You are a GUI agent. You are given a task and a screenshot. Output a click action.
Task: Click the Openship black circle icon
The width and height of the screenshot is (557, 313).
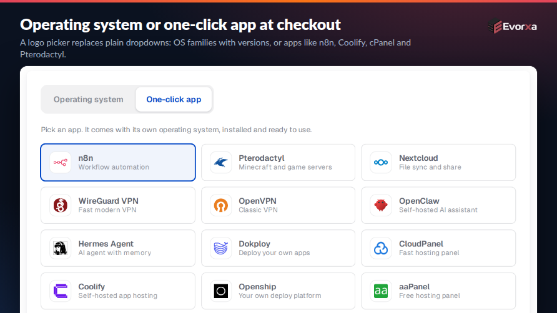(x=220, y=291)
